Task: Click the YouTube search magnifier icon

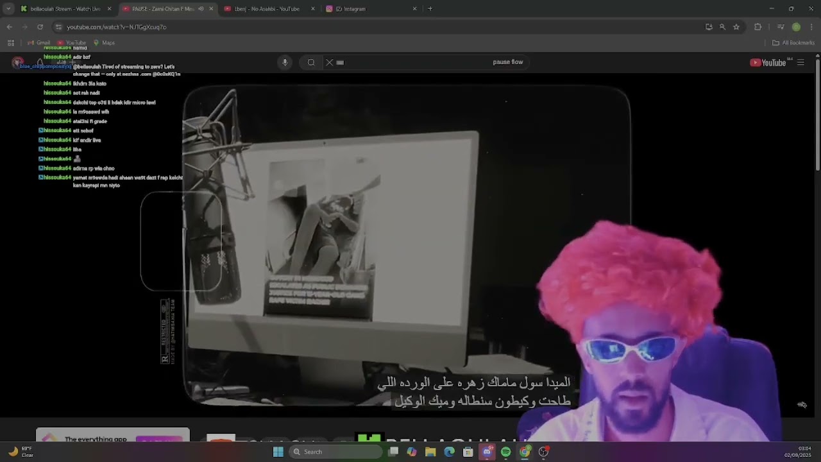Action: pos(311,62)
